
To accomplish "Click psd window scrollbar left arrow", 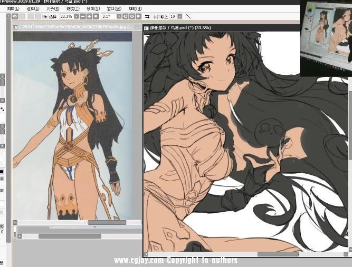I will pos(146,254).
